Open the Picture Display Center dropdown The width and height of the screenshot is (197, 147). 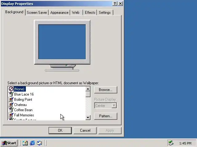point(114,105)
